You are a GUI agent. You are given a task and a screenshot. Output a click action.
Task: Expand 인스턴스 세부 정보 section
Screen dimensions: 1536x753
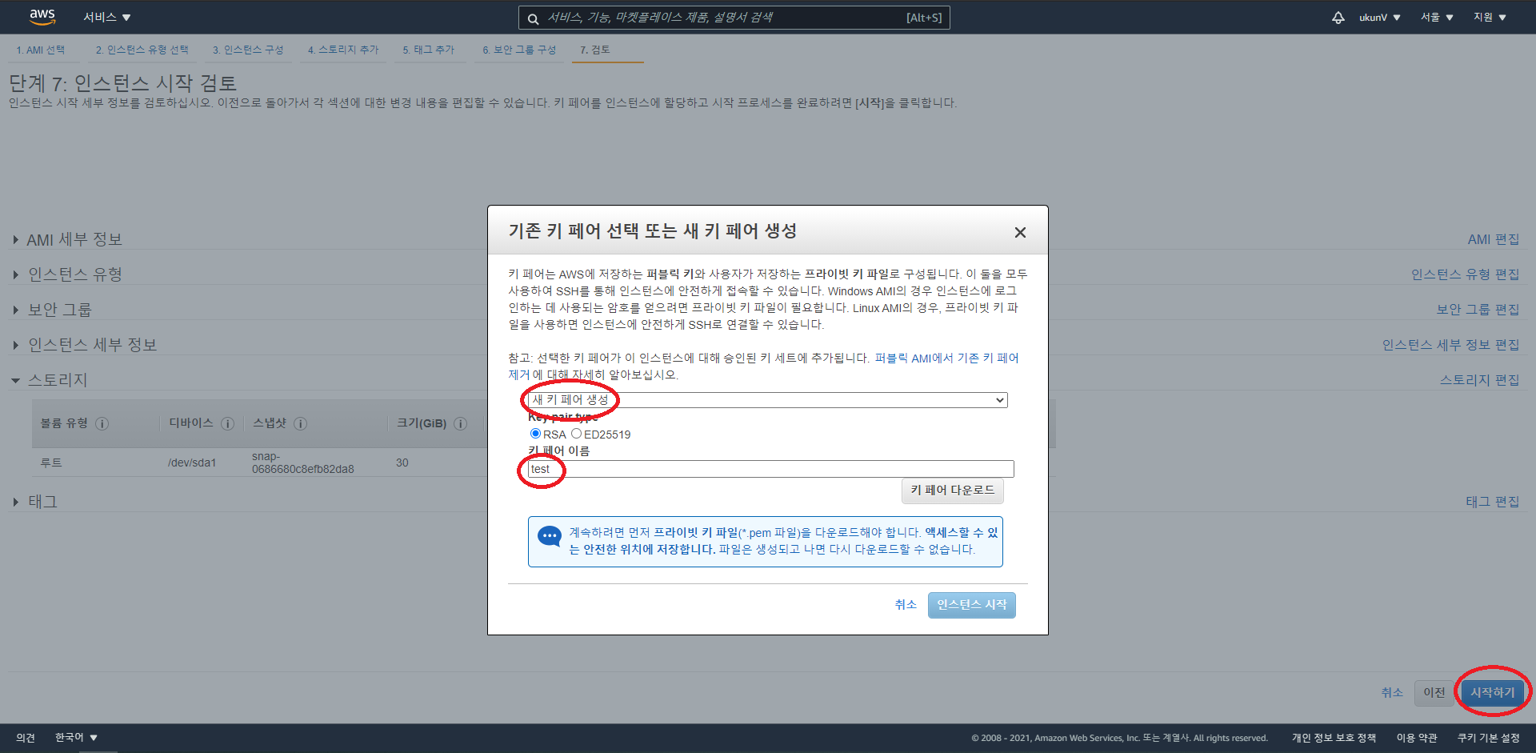(x=85, y=345)
